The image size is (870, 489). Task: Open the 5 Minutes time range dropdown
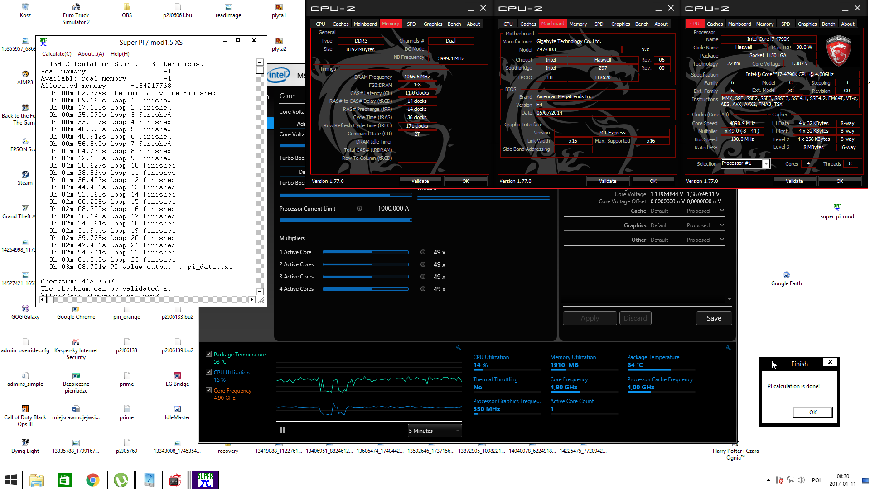(x=435, y=431)
